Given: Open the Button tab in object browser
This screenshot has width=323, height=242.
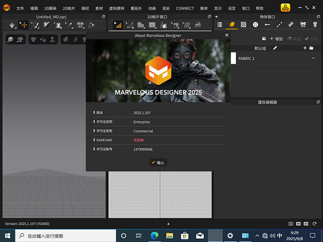Looking at the screenshot, I should [x=256, y=25].
